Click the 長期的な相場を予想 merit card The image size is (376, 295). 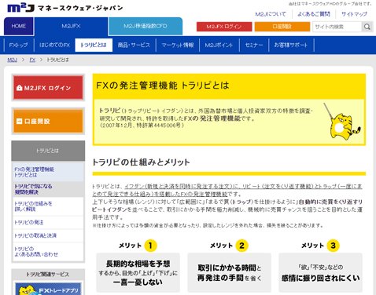[x=138, y=272]
